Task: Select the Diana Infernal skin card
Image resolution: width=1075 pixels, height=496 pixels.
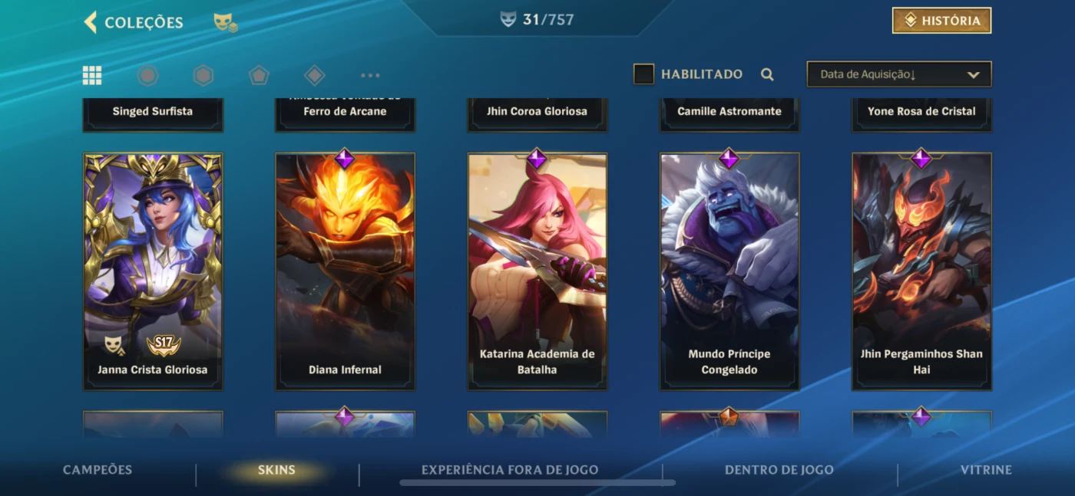Action: click(345, 271)
